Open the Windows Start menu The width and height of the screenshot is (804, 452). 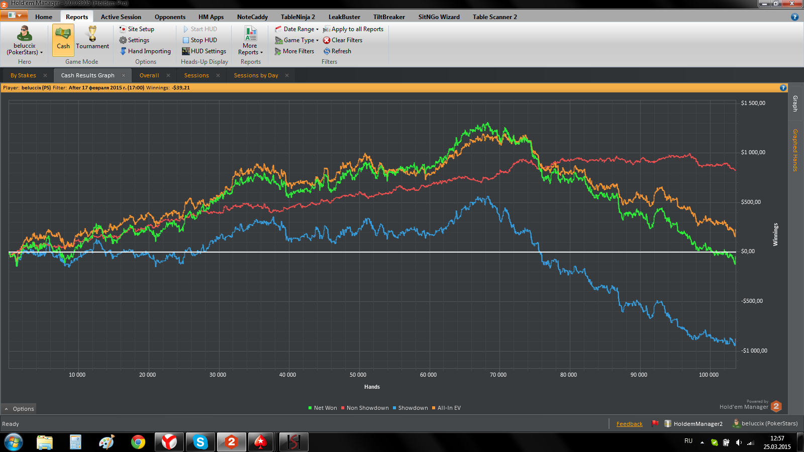coord(14,442)
